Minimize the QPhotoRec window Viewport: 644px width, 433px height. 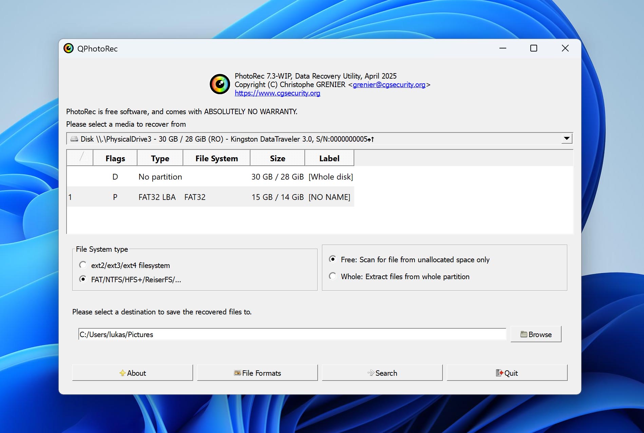pyautogui.click(x=503, y=48)
